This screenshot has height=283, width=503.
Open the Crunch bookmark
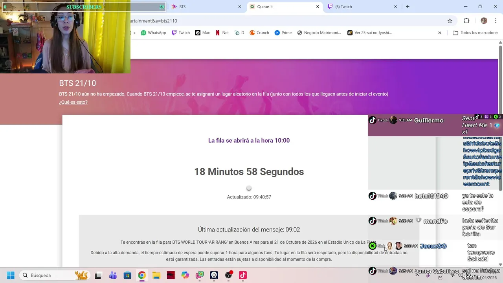pyautogui.click(x=259, y=33)
